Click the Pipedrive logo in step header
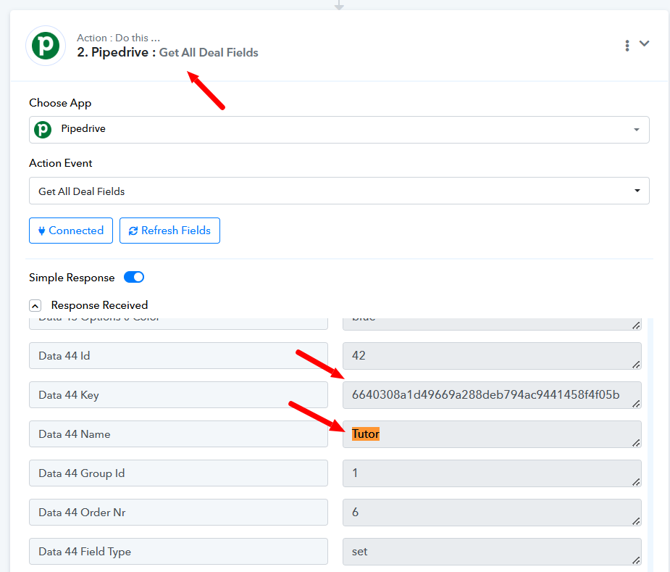 (x=46, y=46)
